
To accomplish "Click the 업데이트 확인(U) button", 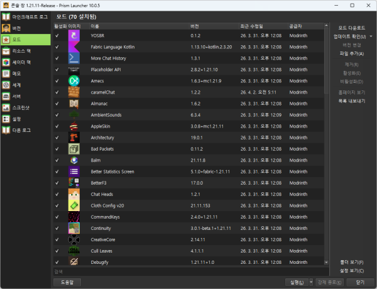I will point(350,36).
